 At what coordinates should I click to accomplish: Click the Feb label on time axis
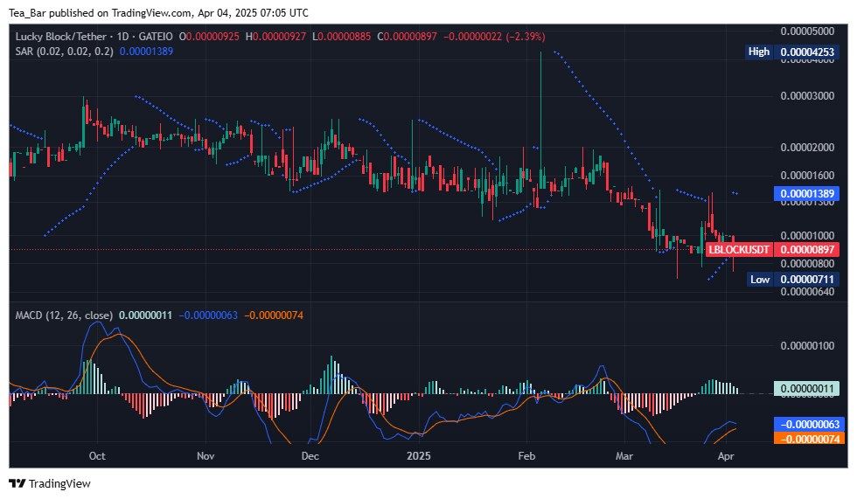pyautogui.click(x=526, y=456)
